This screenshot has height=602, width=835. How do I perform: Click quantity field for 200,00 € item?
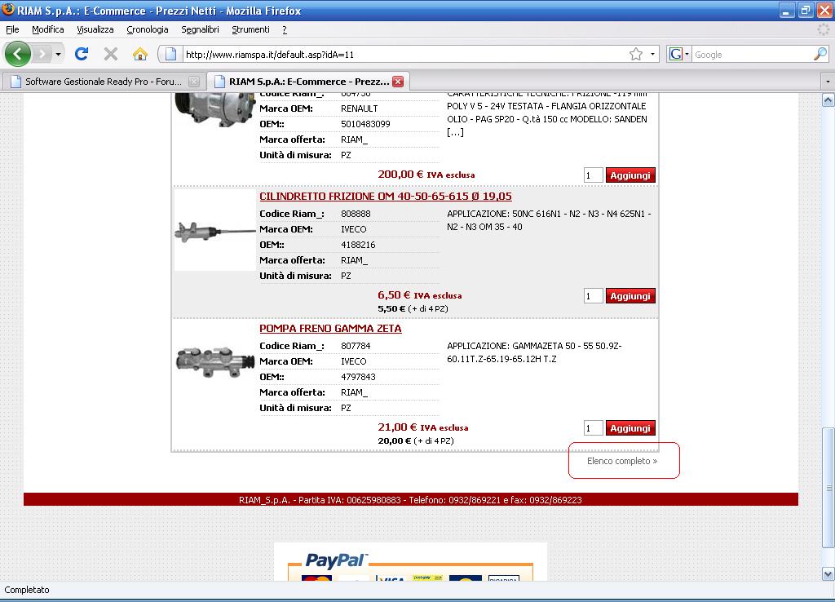click(594, 175)
